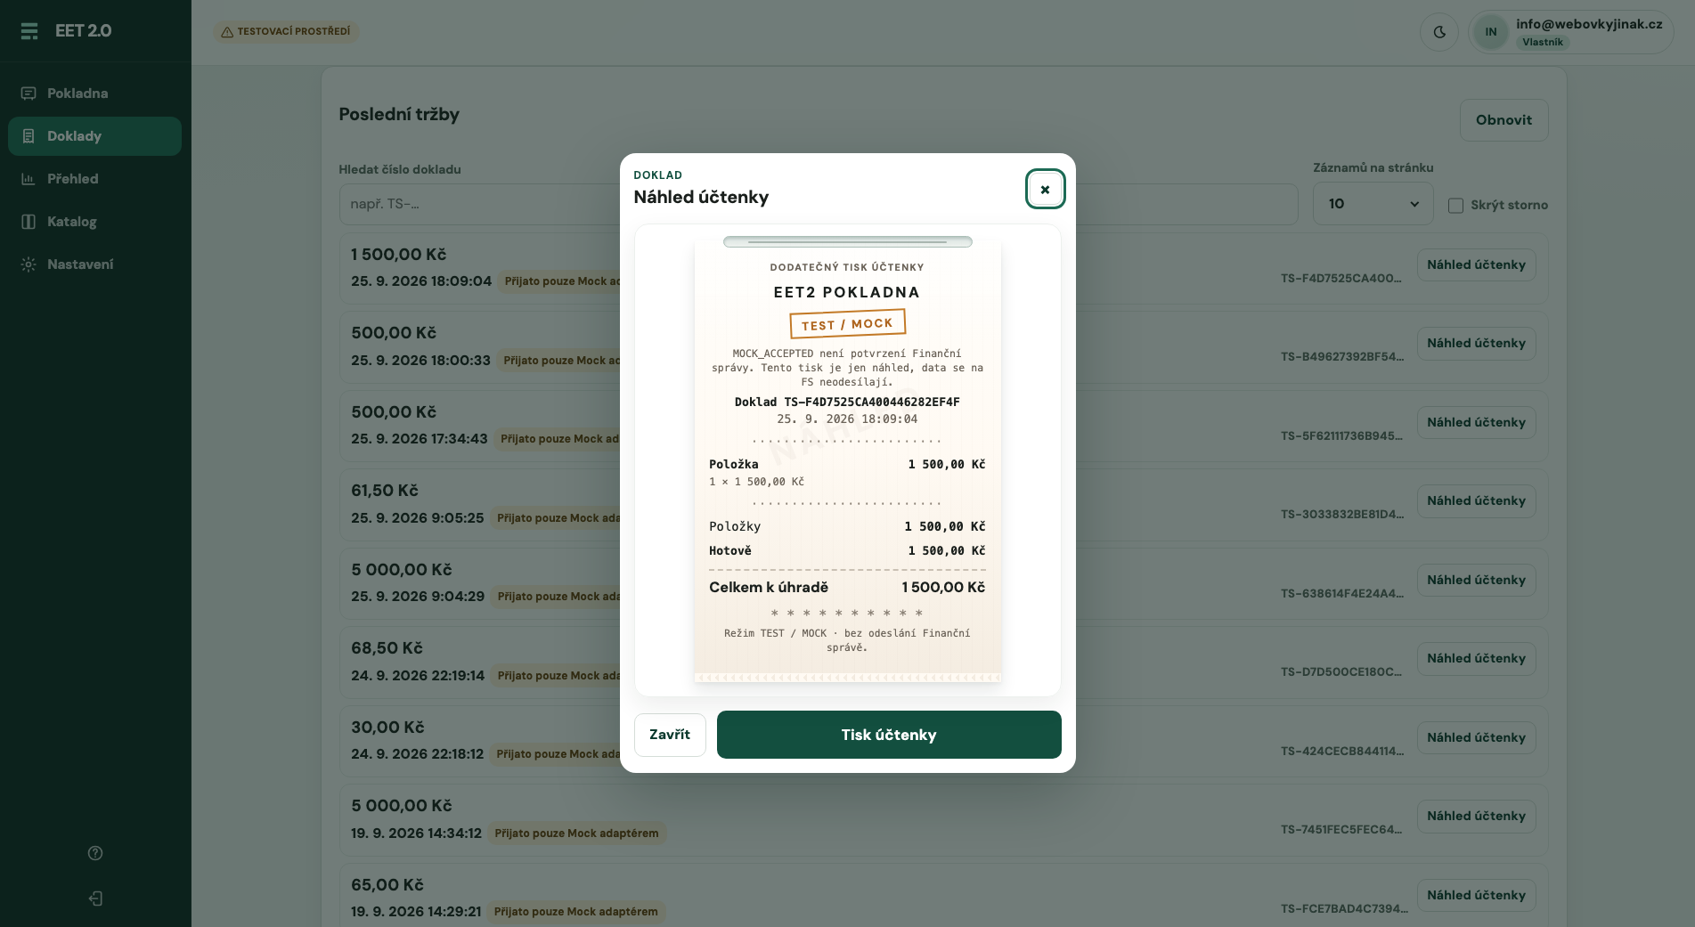Image resolution: width=1695 pixels, height=927 pixels.
Task: Open Přehled in the sidebar
Action: (94, 179)
